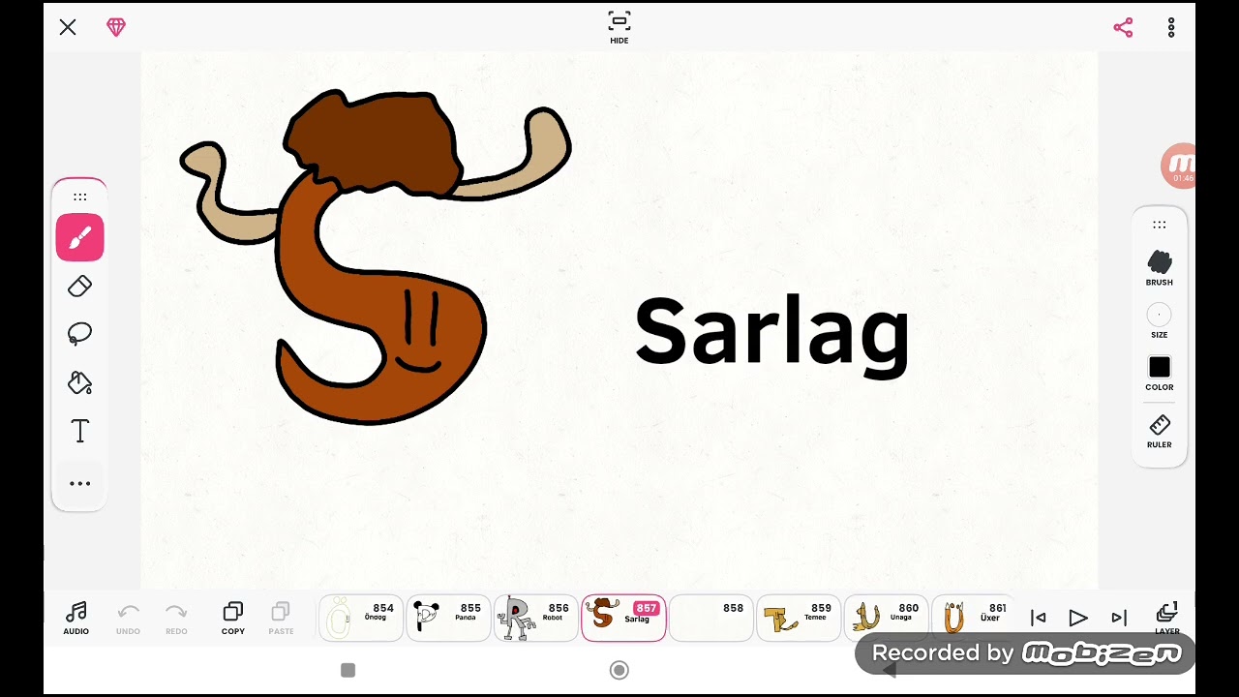Select frame 857 Sarlag thumbnail
Image resolution: width=1239 pixels, height=697 pixels.
623,618
